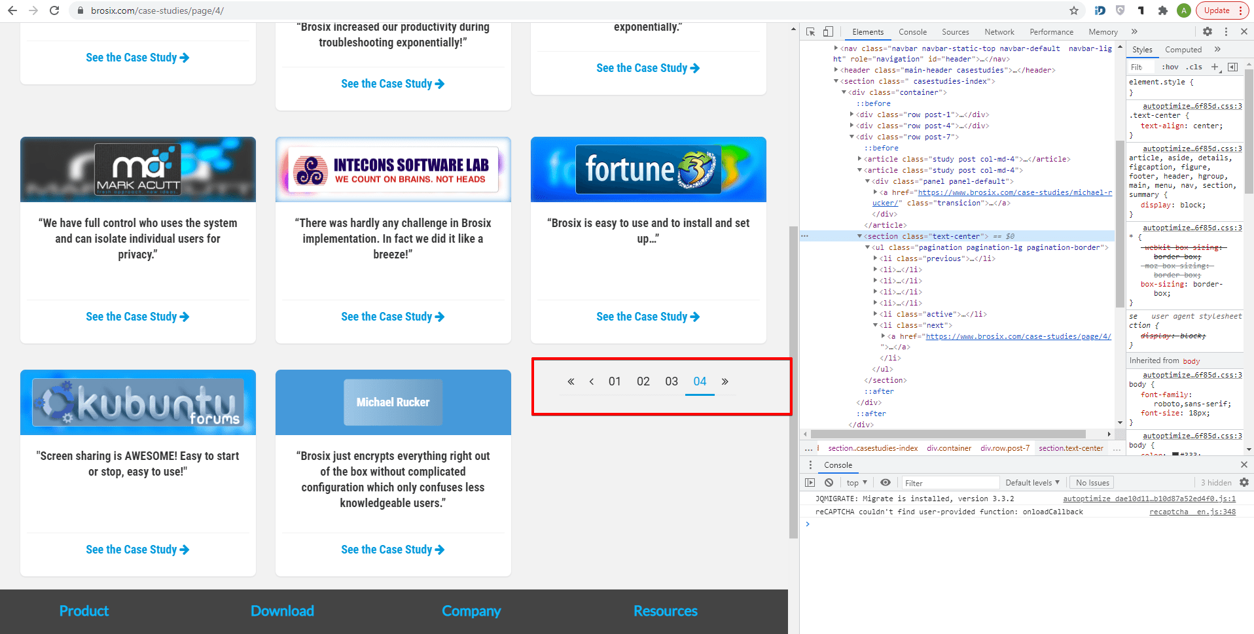
Task: Click the browser reload button
Action: click(54, 10)
